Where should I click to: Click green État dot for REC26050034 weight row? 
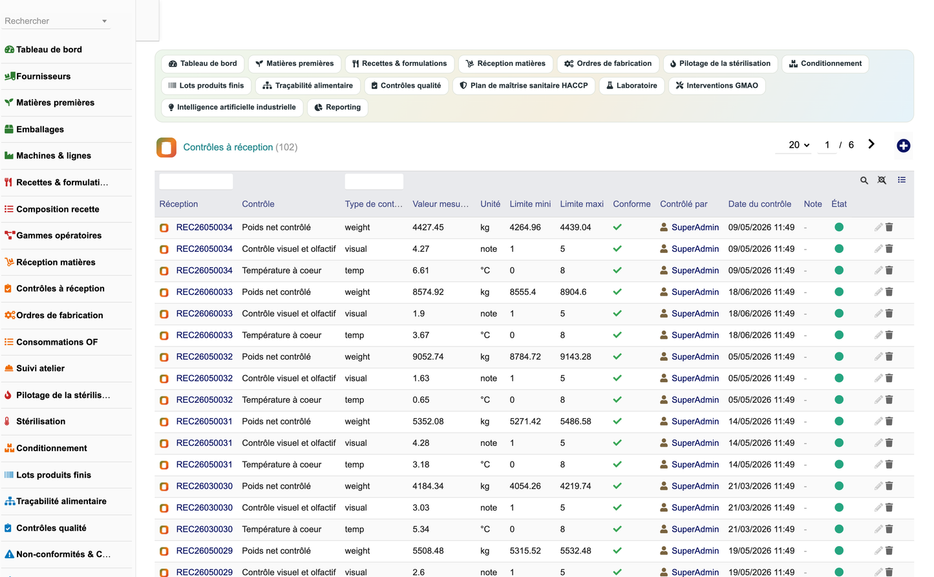839,227
